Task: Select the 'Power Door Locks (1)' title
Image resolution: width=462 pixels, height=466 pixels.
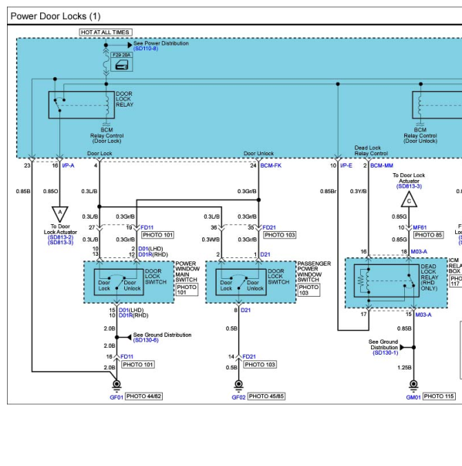Action: coord(56,16)
